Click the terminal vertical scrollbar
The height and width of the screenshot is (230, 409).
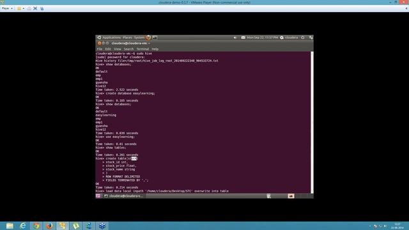click(x=312, y=122)
